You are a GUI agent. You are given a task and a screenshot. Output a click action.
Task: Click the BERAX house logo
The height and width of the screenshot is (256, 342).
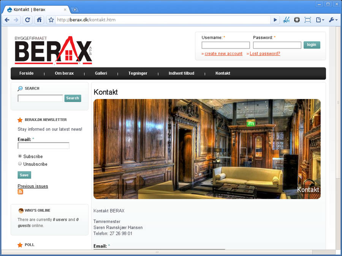tap(54, 50)
